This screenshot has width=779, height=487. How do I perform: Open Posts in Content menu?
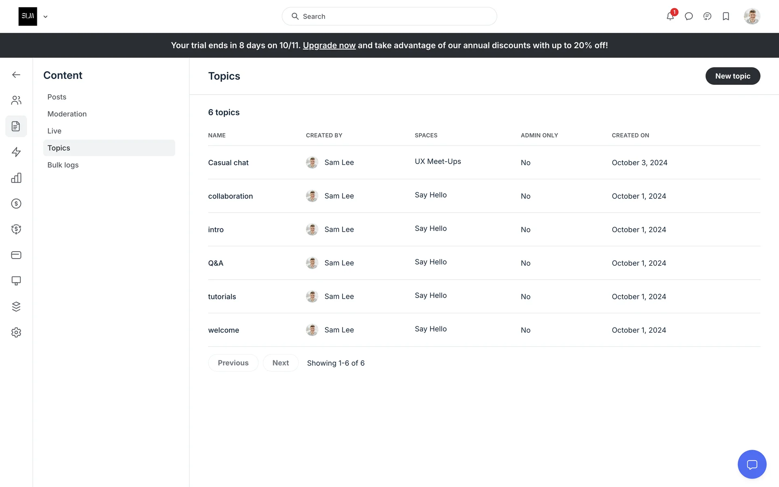[x=57, y=97]
